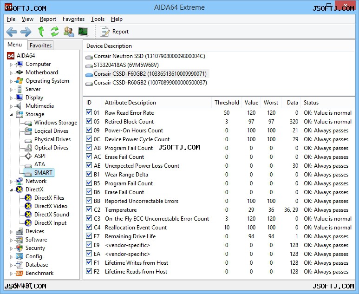Expand the Database tree node
359x294 pixels.
pyautogui.click(x=11, y=265)
